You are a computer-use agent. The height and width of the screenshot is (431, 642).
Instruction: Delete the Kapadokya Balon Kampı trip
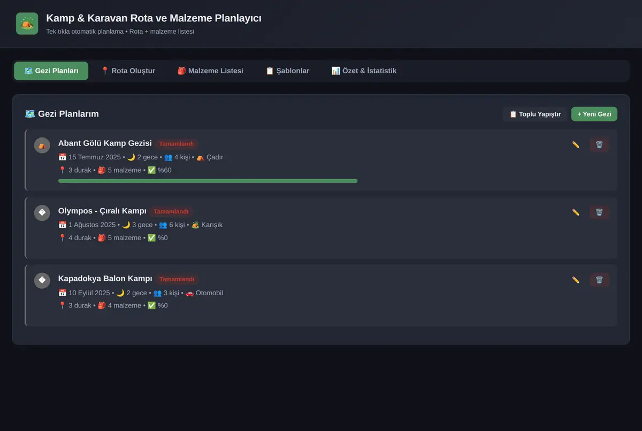click(x=599, y=280)
